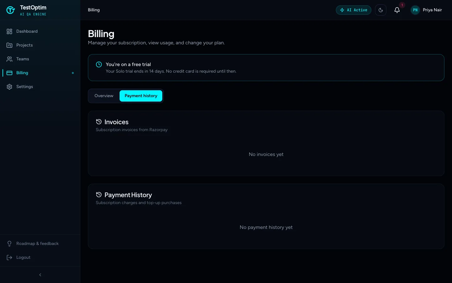452x283 pixels.
Task: Open the Projects menu item
Action: (40, 45)
